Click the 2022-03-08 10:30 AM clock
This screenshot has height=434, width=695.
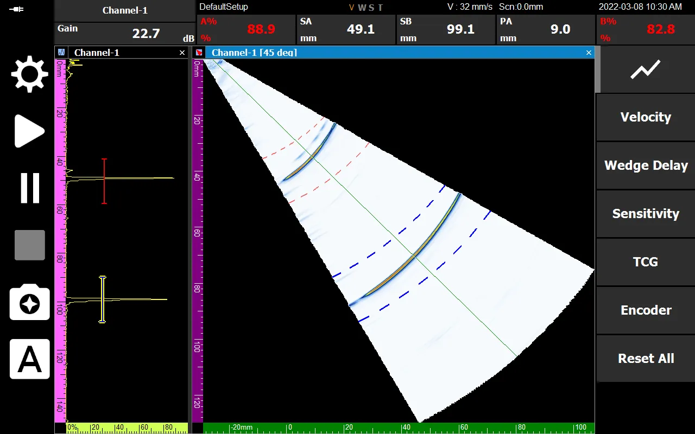click(x=640, y=7)
